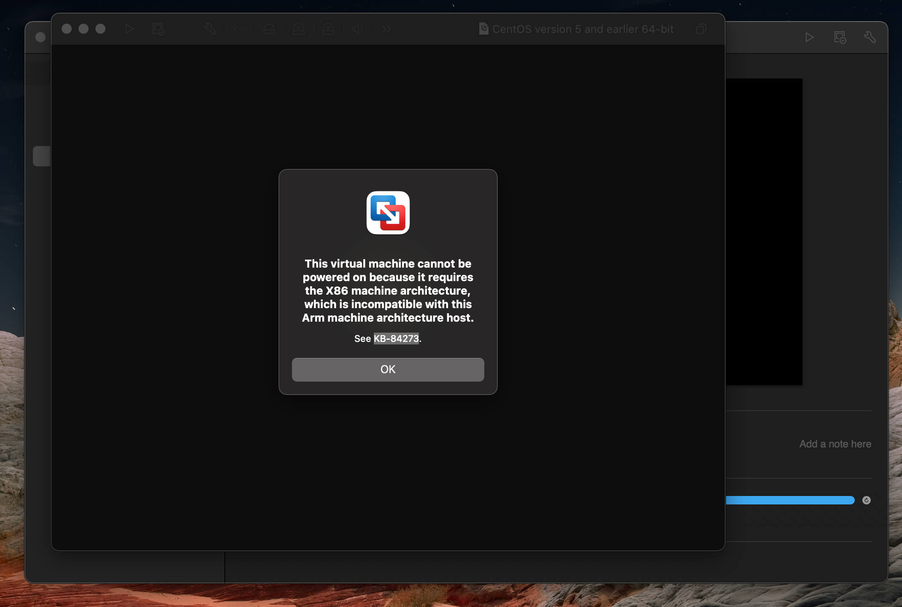This screenshot has width=902, height=607.
Task: Click the refresh icon beside the blue bar
Action: [866, 500]
